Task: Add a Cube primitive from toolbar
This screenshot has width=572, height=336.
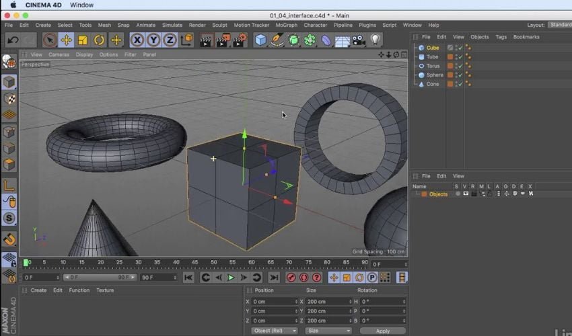Action: point(261,40)
